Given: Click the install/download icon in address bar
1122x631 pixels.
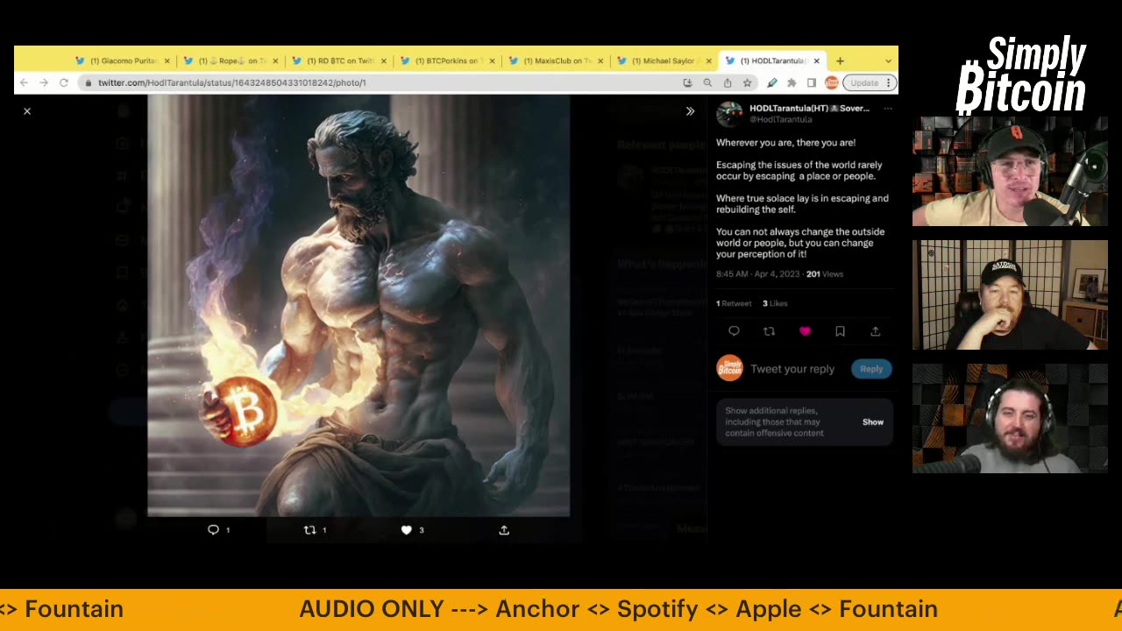Looking at the screenshot, I should tap(688, 82).
